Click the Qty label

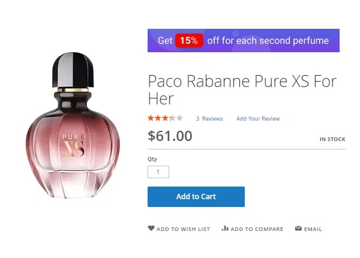click(x=152, y=159)
